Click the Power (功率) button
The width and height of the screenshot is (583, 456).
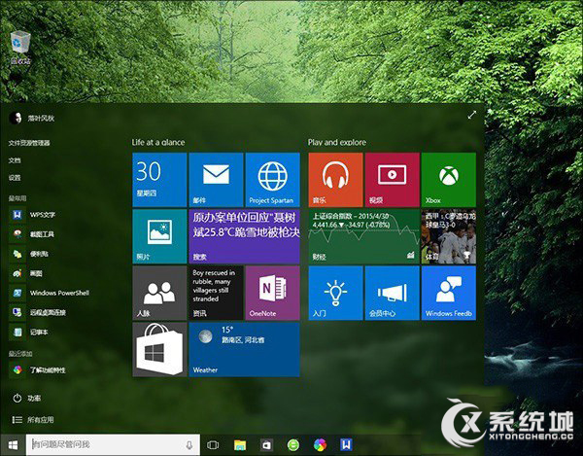(x=26, y=399)
